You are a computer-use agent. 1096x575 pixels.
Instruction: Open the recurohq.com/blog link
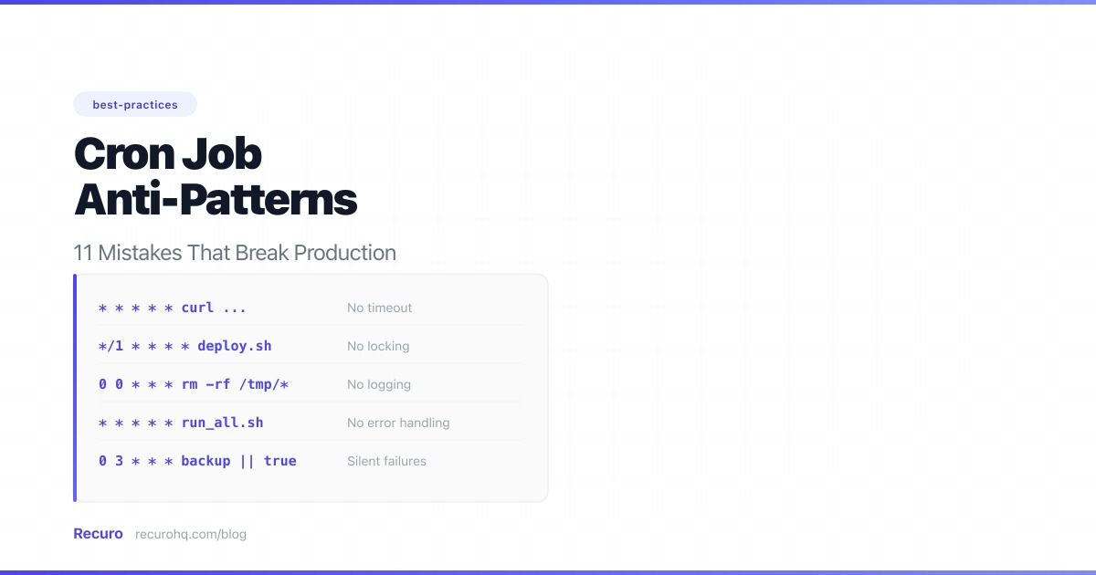click(191, 534)
